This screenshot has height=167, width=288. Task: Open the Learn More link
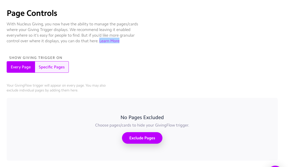point(109,41)
